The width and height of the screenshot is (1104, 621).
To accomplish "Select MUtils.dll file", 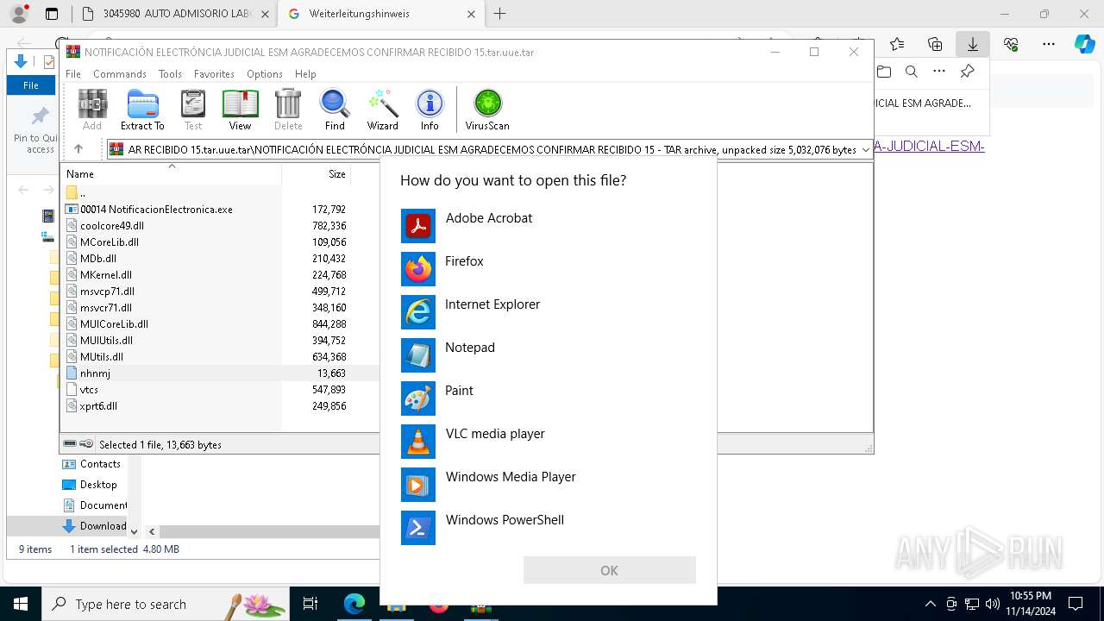I will tap(102, 356).
